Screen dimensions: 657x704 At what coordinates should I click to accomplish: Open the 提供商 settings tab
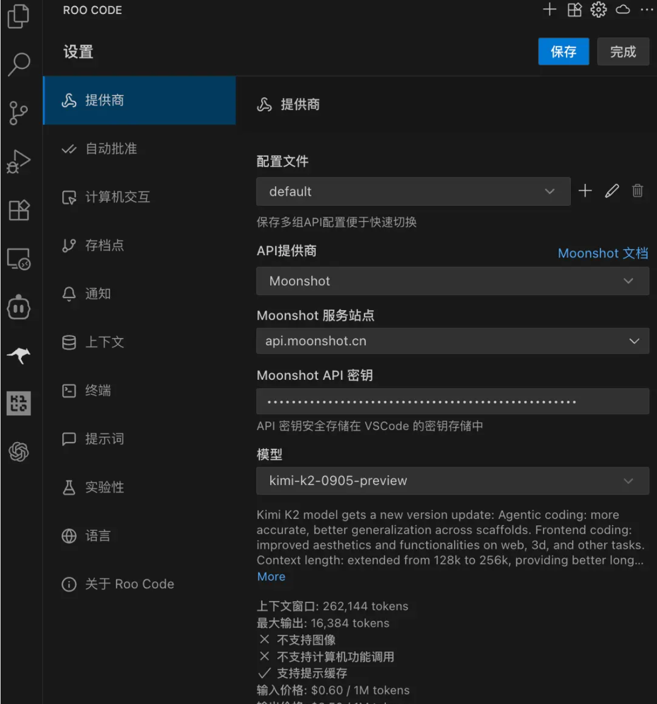click(140, 101)
